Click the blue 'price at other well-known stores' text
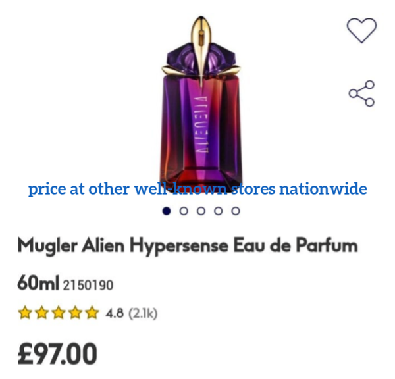The height and width of the screenshot is (379, 395). click(x=197, y=189)
